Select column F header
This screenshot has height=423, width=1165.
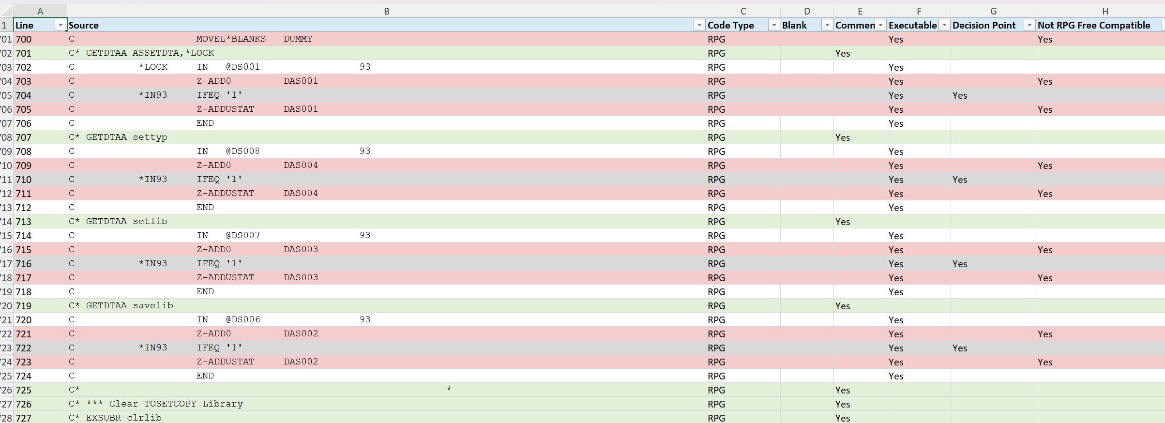[x=919, y=11]
